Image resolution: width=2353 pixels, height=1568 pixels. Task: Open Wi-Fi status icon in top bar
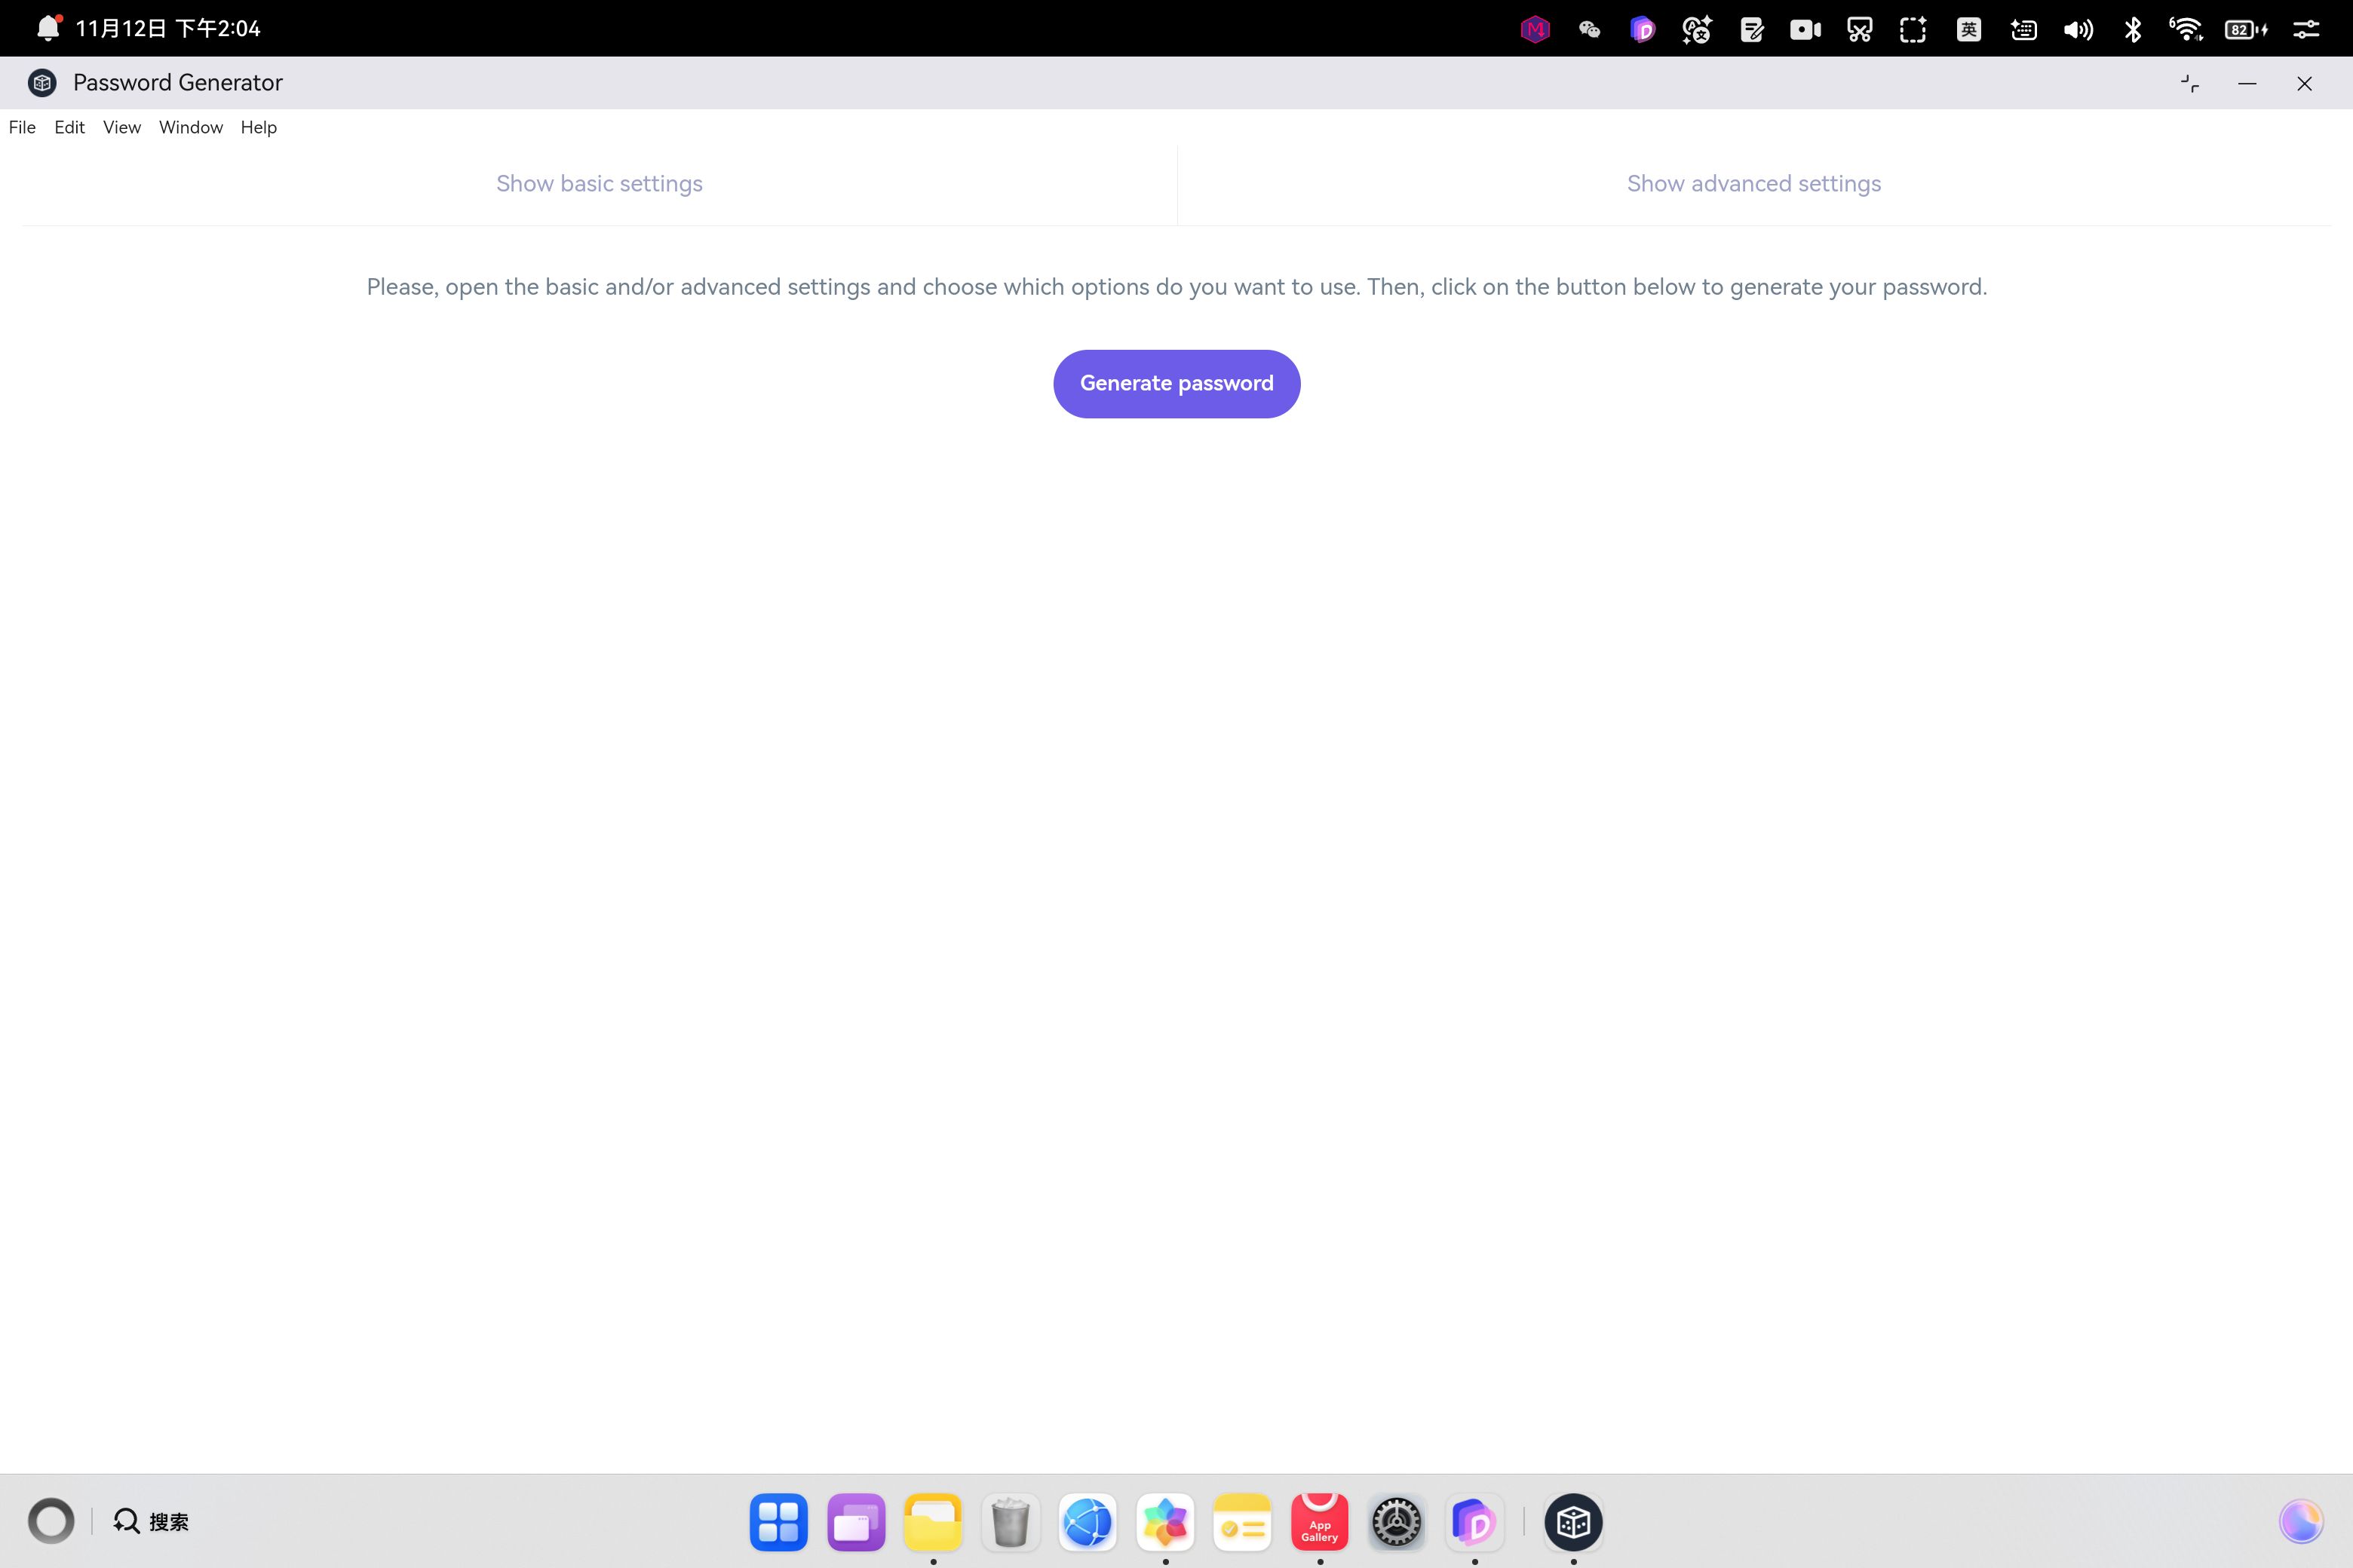pyautogui.click(x=2186, y=29)
